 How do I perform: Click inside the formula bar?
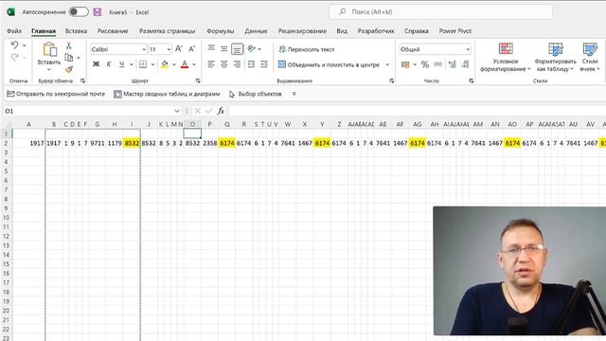click(417, 111)
